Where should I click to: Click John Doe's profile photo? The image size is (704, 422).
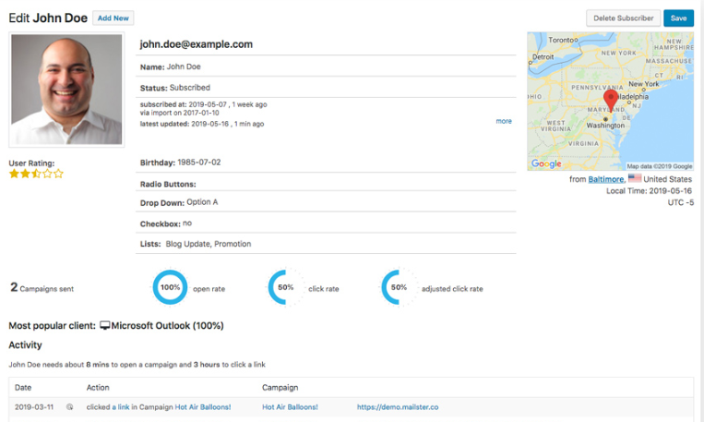pos(66,90)
